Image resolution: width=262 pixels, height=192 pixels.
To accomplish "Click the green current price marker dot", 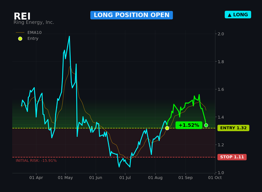I will pyautogui.click(x=206, y=125).
